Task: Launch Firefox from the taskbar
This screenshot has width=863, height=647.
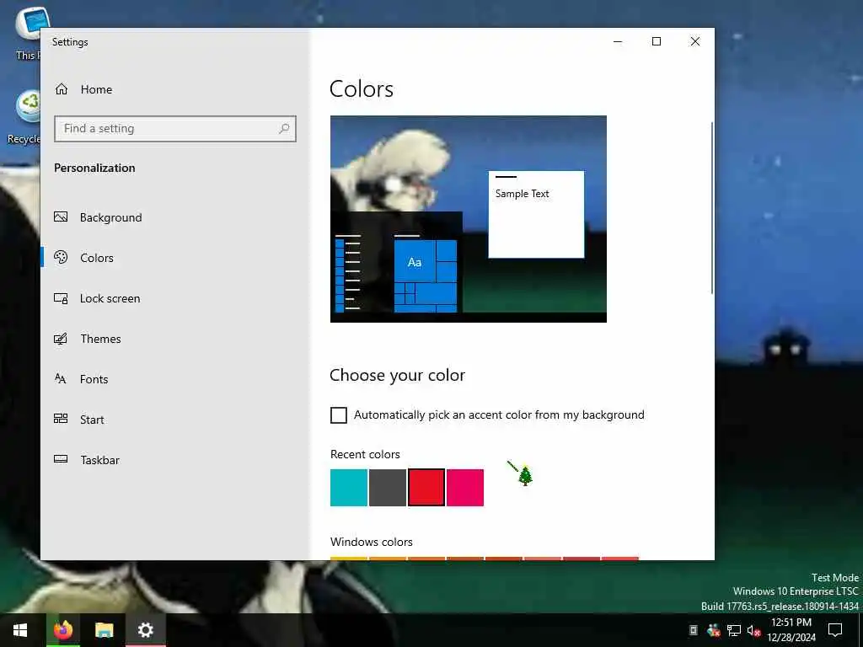Action: [x=62, y=630]
